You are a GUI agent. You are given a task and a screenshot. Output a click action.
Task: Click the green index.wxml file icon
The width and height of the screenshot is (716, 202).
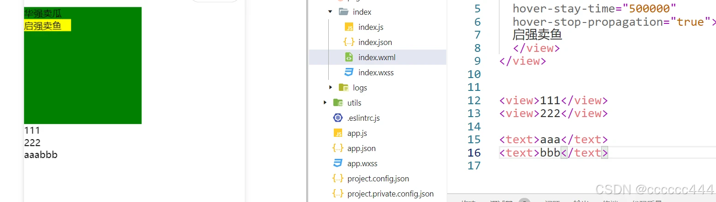[349, 57]
